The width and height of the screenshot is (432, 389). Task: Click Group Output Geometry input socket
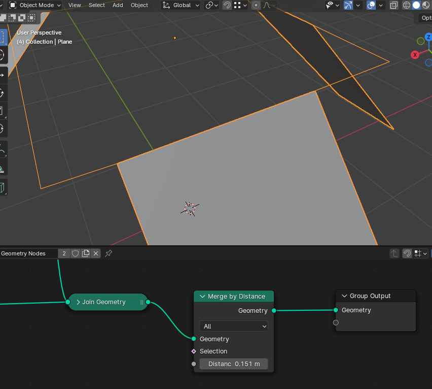pyautogui.click(x=336, y=310)
